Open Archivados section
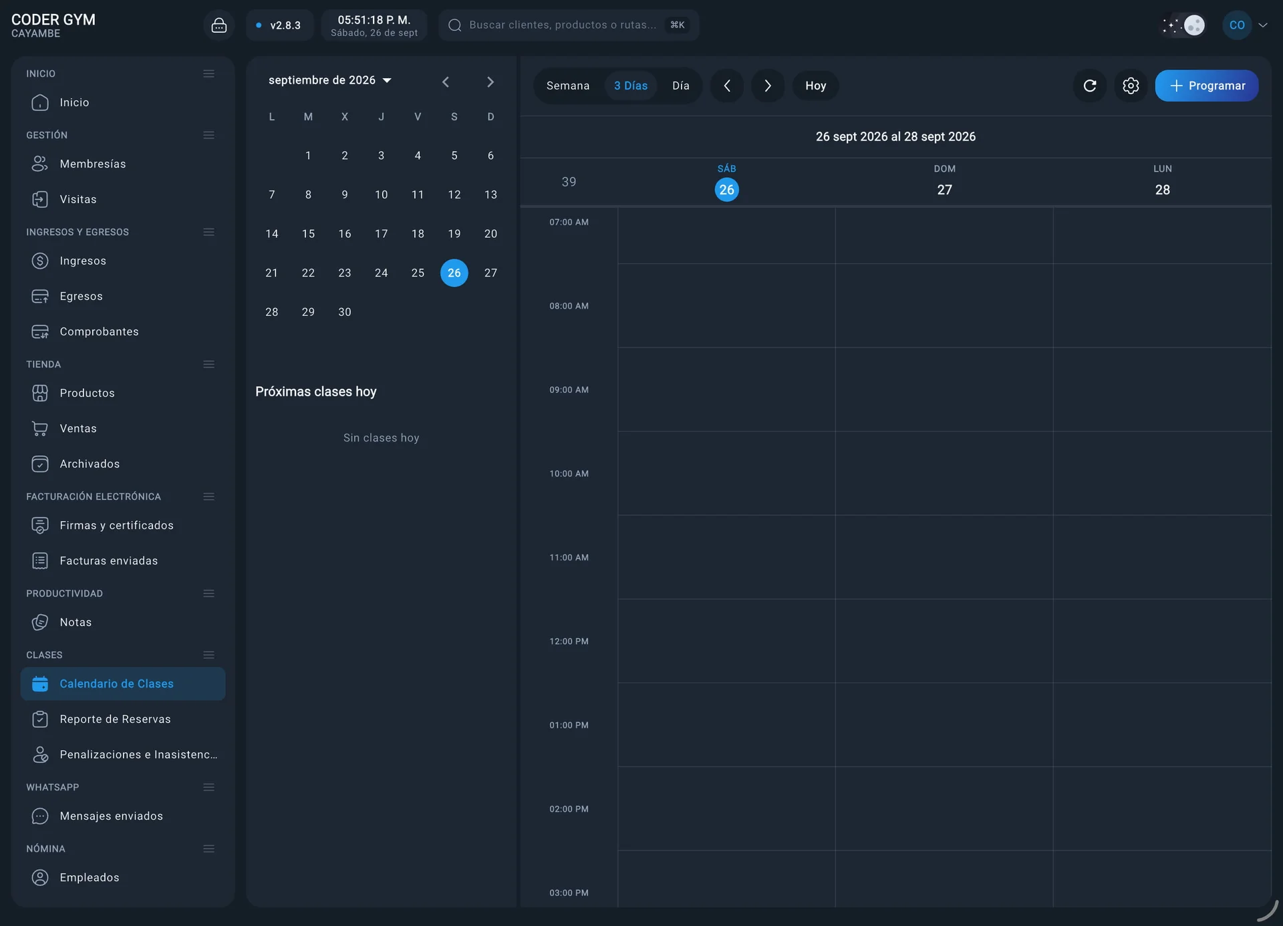 [123, 464]
